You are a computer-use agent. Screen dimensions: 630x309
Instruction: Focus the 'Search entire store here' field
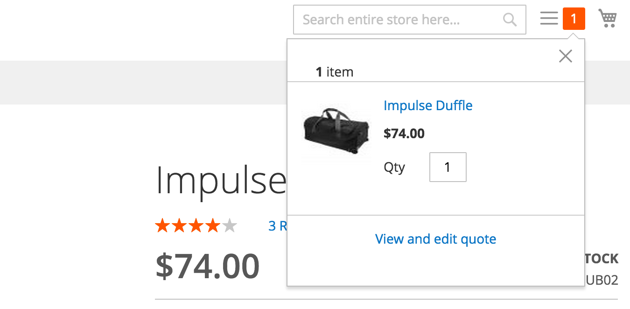pyautogui.click(x=397, y=20)
